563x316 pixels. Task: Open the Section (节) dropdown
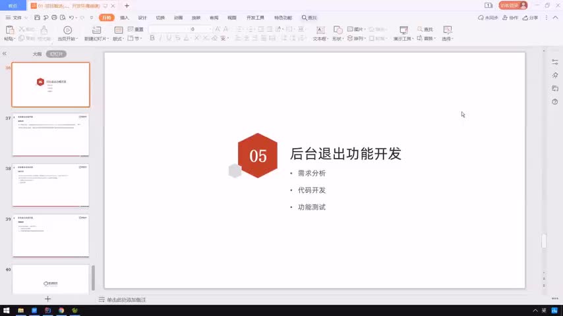(x=134, y=38)
